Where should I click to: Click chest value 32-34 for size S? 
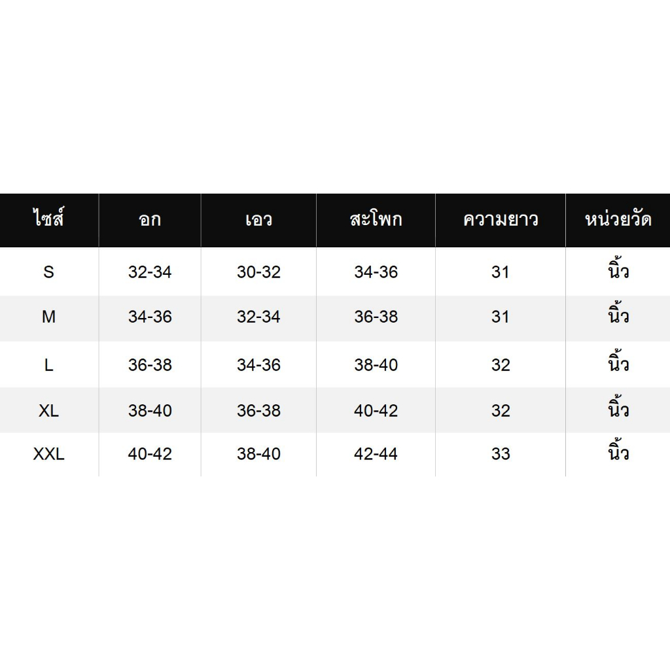click(x=150, y=272)
